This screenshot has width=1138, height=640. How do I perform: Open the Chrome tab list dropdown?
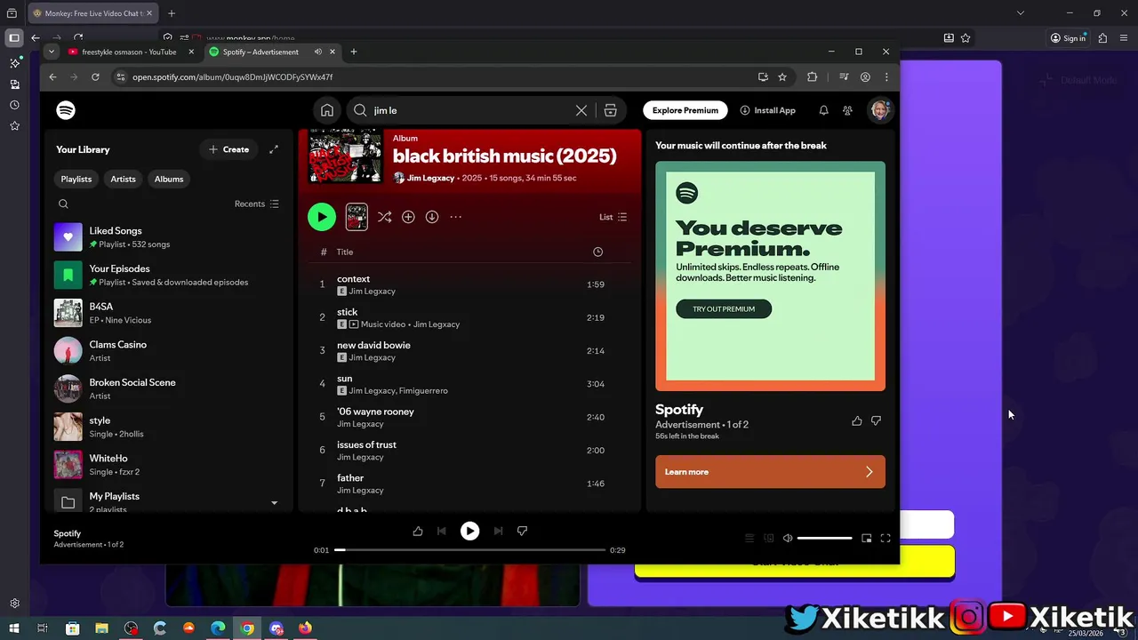(x=51, y=52)
